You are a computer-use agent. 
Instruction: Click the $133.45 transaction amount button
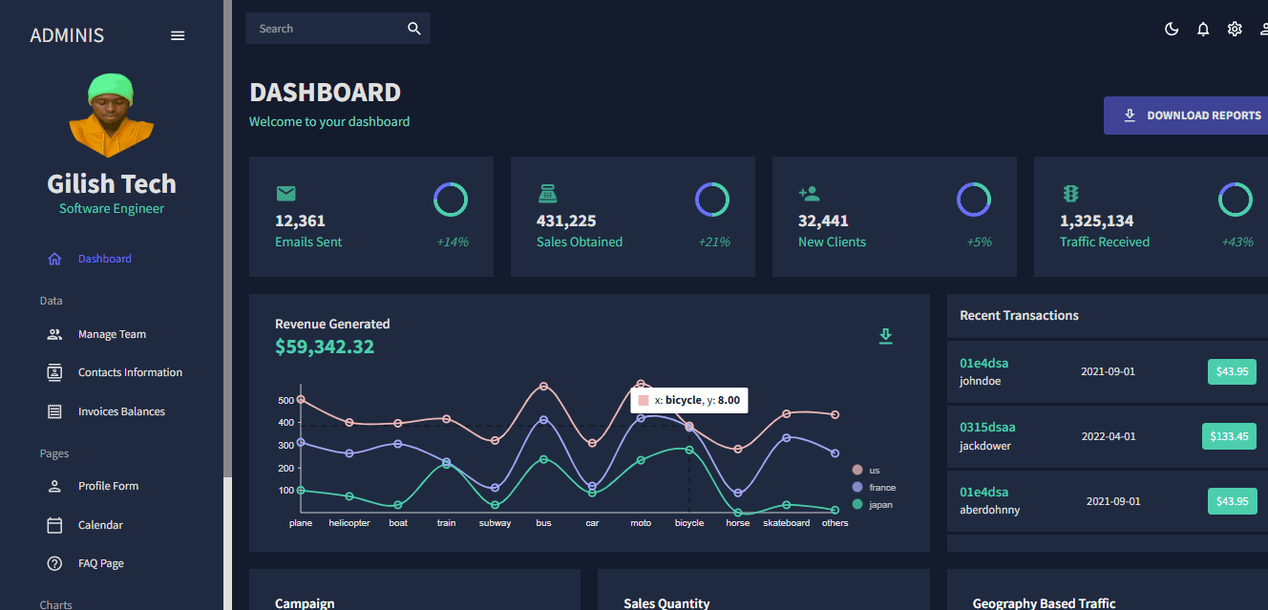pyautogui.click(x=1229, y=436)
